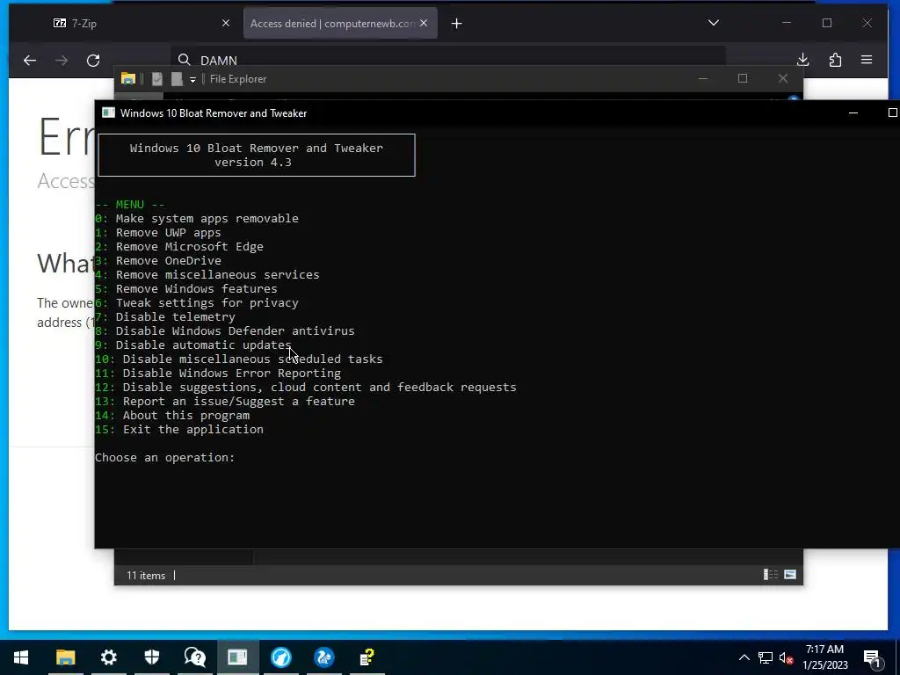Reload the browser page
900x675 pixels.
(93, 61)
